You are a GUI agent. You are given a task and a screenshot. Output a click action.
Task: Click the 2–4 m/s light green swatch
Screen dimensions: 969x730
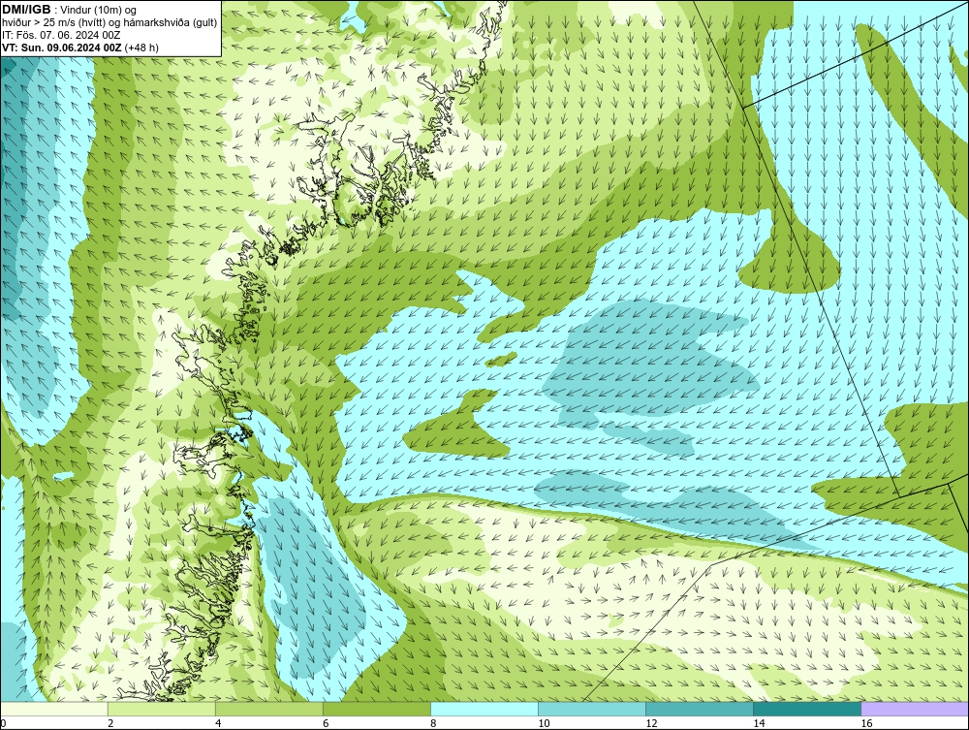161,709
